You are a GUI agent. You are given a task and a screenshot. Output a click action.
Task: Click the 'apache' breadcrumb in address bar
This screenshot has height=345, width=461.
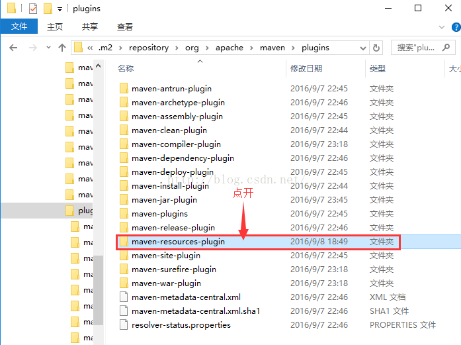click(x=230, y=48)
